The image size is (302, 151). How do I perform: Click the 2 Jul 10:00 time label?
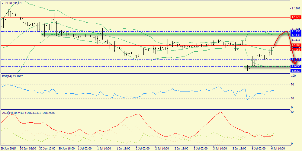162,149
